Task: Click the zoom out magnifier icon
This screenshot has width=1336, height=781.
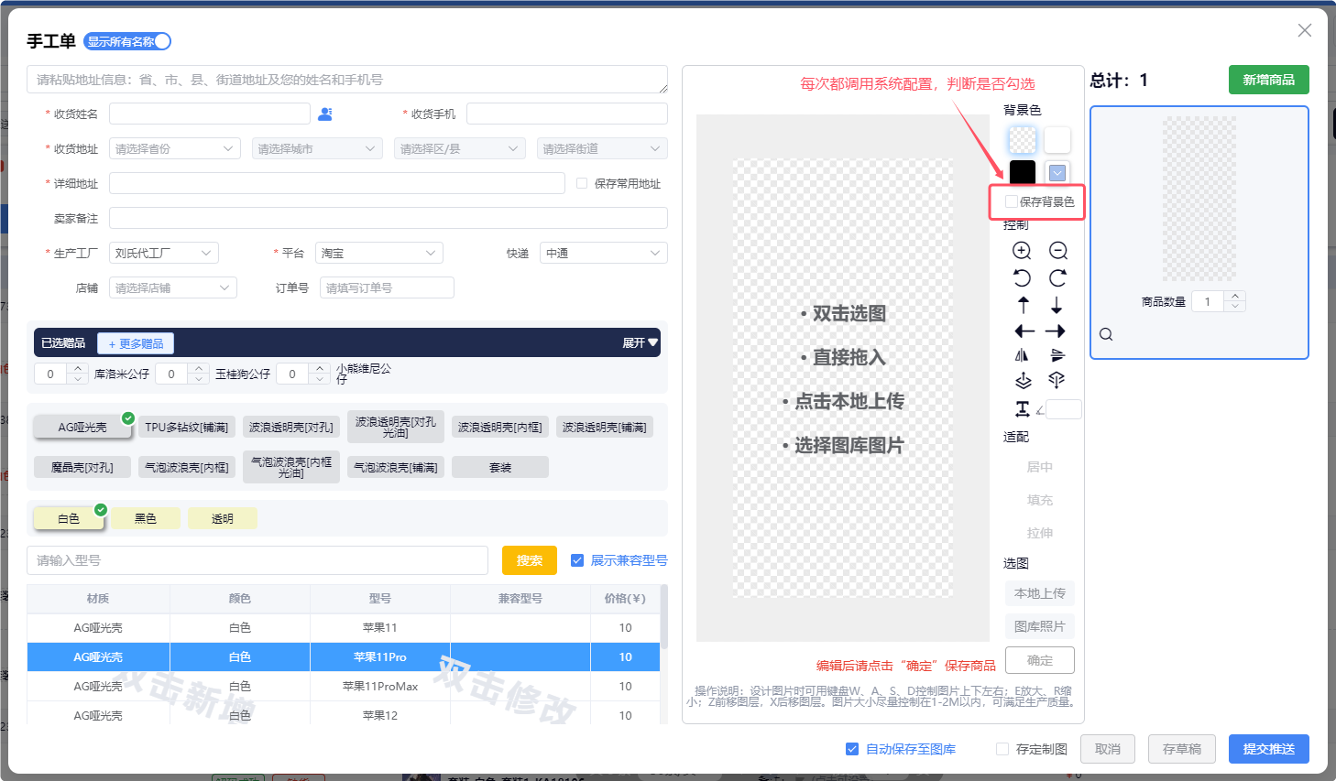Action: (x=1058, y=251)
